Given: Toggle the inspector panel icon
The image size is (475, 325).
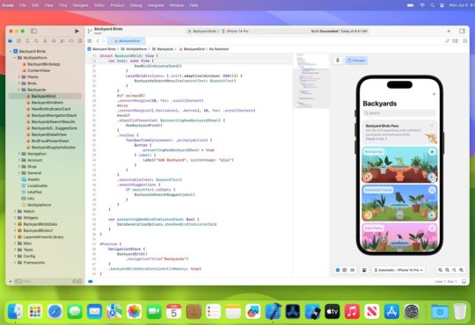Looking at the screenshot, I should [x=462, y=31].
